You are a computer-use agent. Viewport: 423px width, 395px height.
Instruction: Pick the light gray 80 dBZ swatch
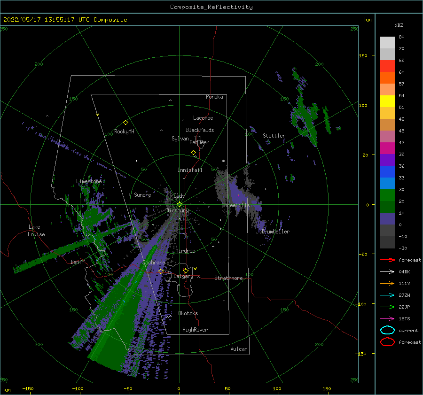coord(387,43)
